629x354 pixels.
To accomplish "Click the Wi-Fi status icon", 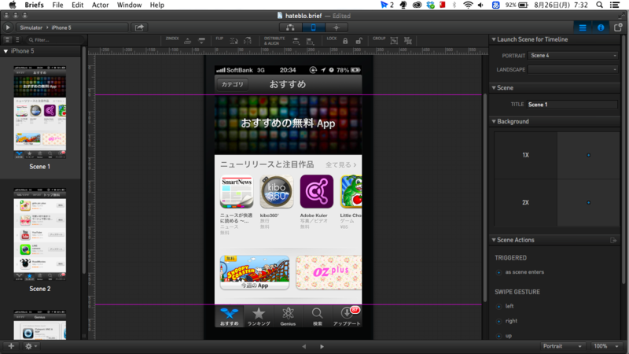I will click(468, 5).
